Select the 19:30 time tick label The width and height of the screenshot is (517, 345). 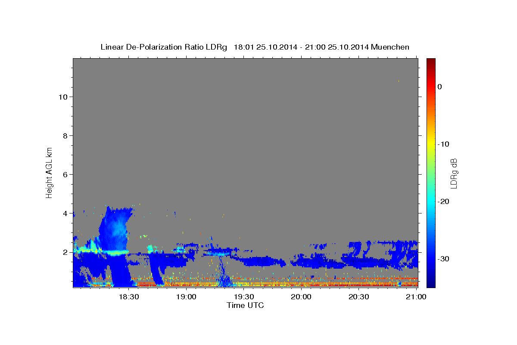coord(243,297)
